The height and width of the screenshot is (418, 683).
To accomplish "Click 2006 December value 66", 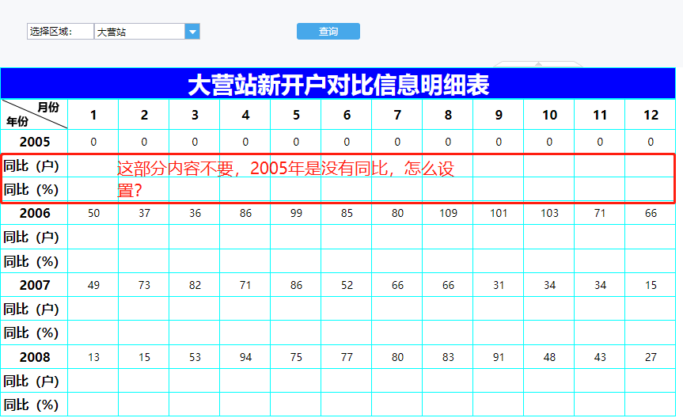I will point(651,213).
